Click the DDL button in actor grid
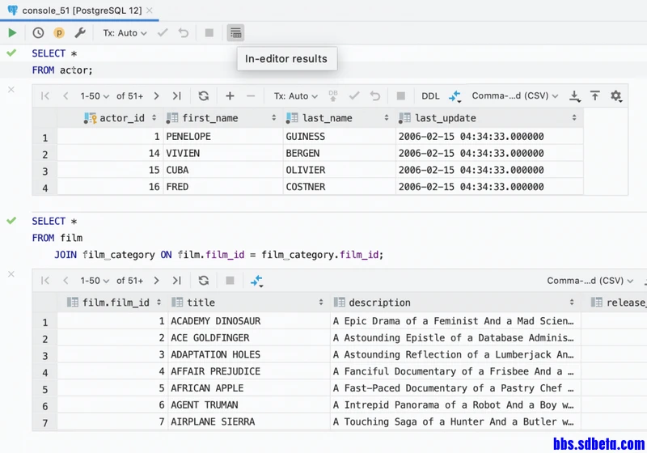 [x=430, y=96]
